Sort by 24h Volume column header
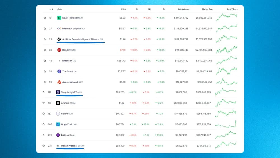Viewport: 280px width, 158px height. tap(183, 9)
